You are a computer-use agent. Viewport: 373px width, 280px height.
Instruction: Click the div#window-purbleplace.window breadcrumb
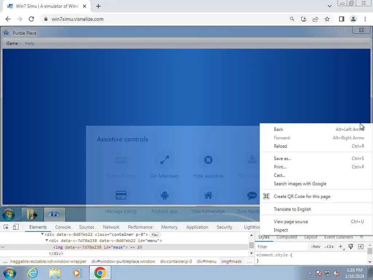click(123, 261)
